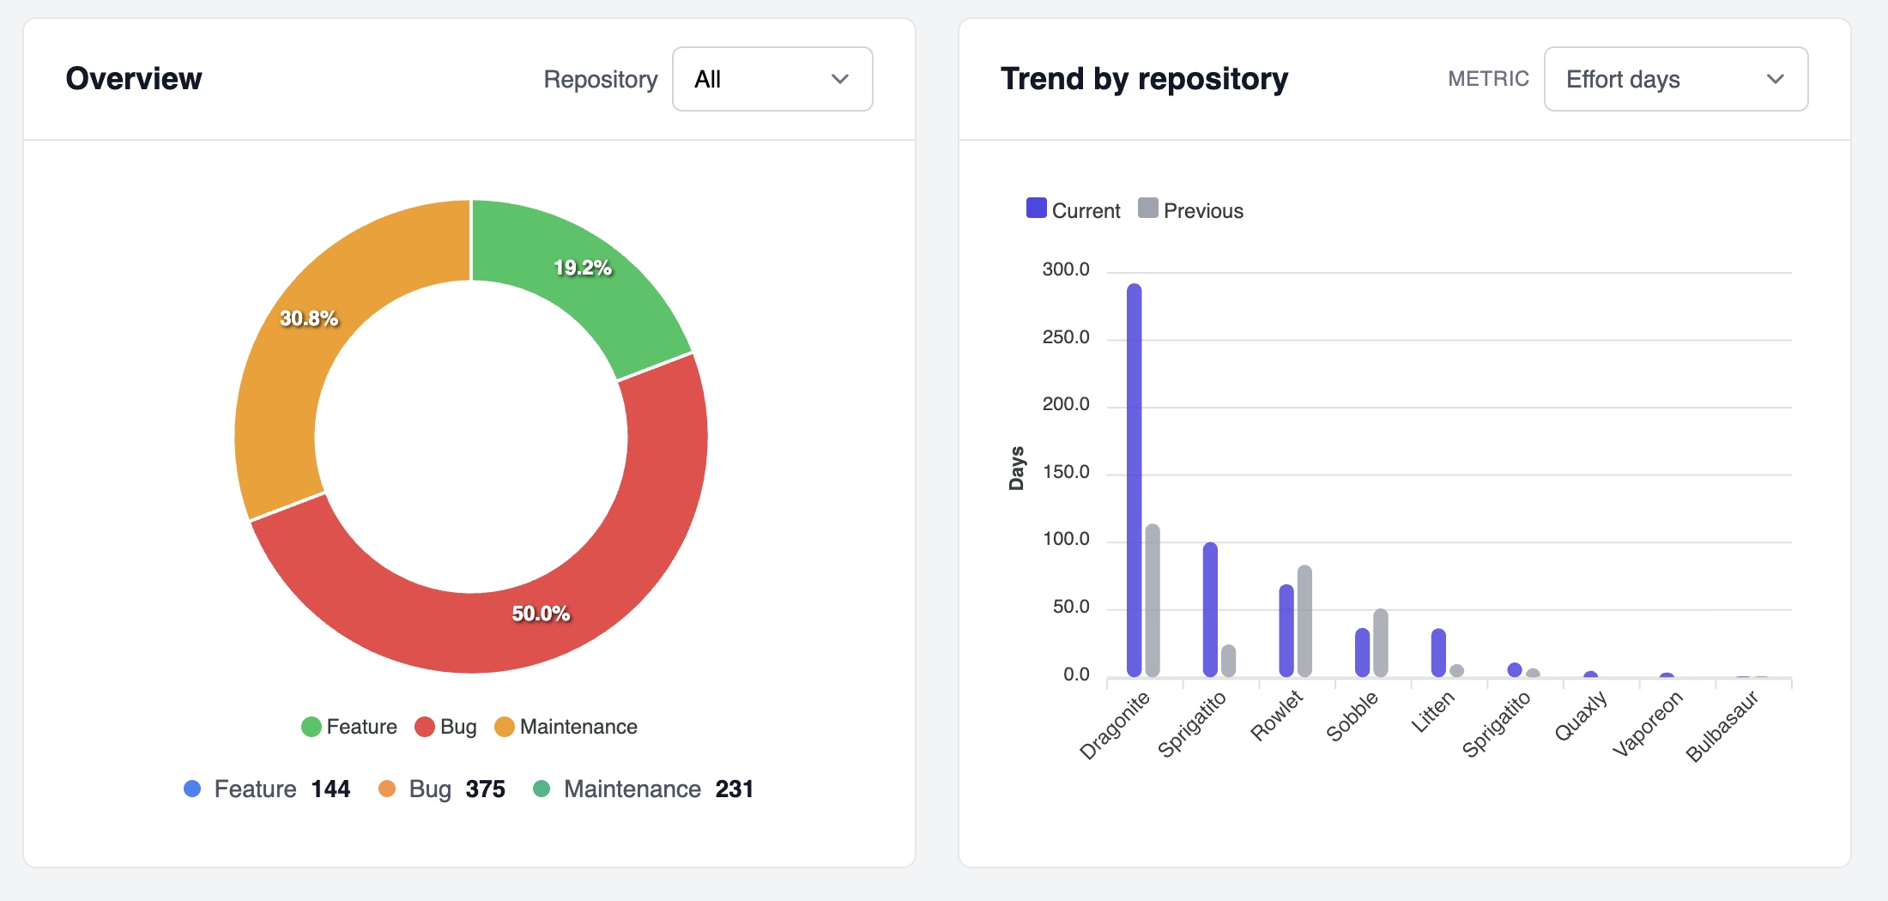Click the orange dot beside Bug 375
The height and width of the screenshot is (901, 1888).
(x=387, y=789)
